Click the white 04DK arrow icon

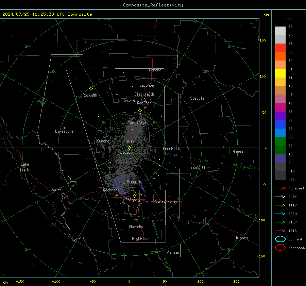pyautogui.click(x=280, y=197)
